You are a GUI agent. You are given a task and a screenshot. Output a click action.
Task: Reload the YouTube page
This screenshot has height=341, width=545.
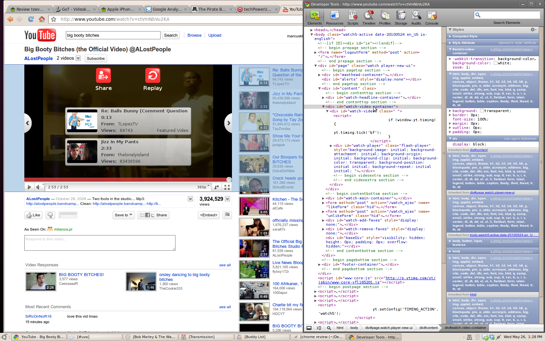(31, 19)
